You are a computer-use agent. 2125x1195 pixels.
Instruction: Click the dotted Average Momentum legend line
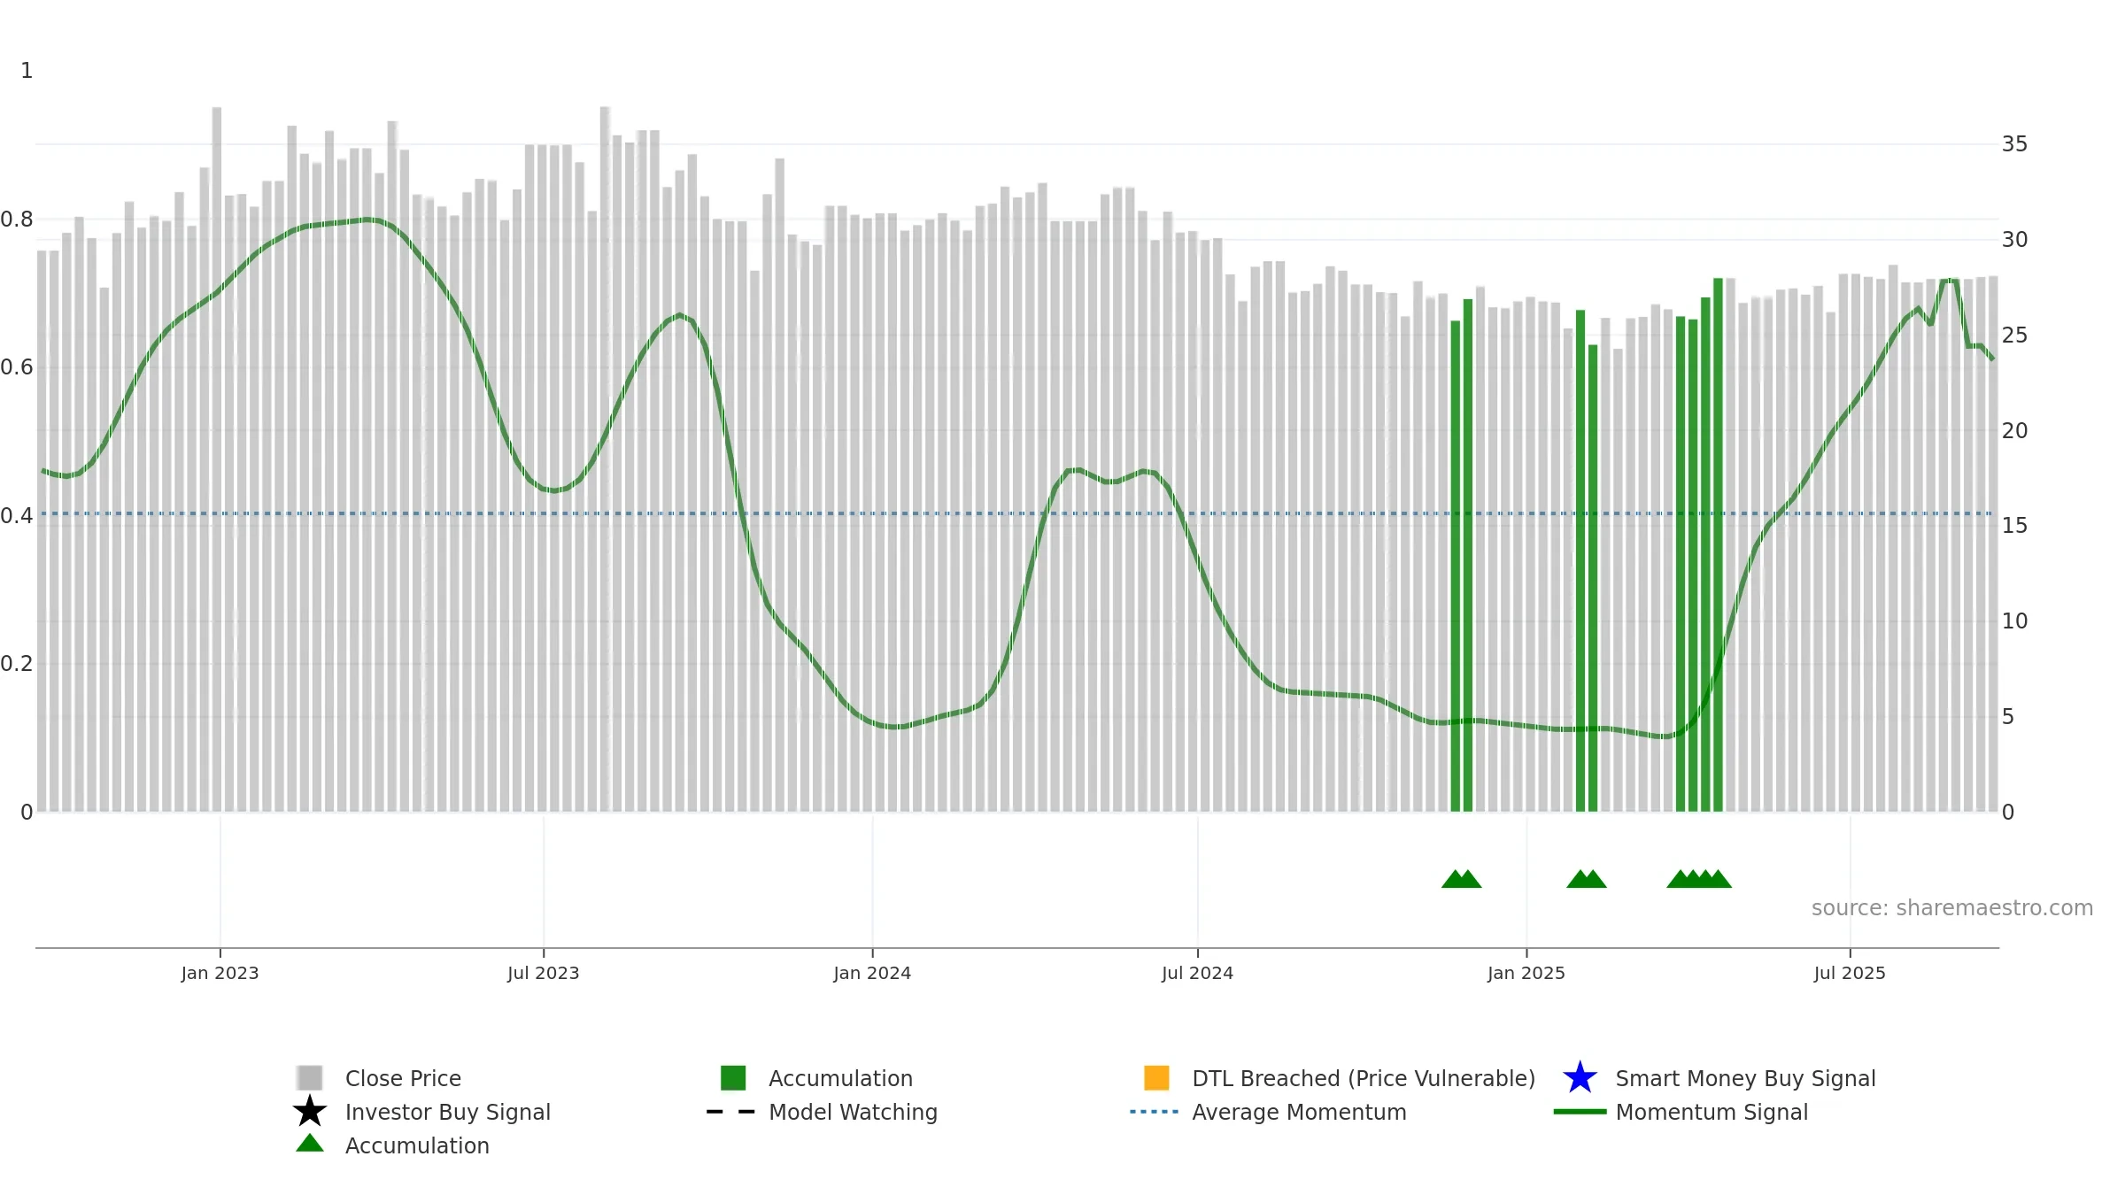[x=1155, y=1112]
